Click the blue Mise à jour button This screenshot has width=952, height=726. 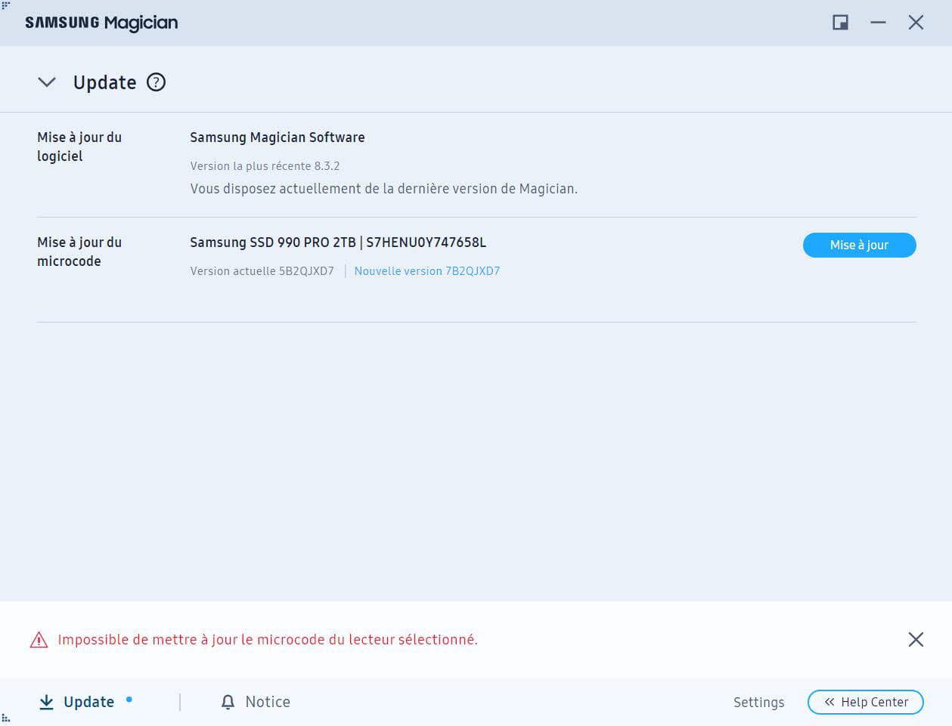point(859,245)
